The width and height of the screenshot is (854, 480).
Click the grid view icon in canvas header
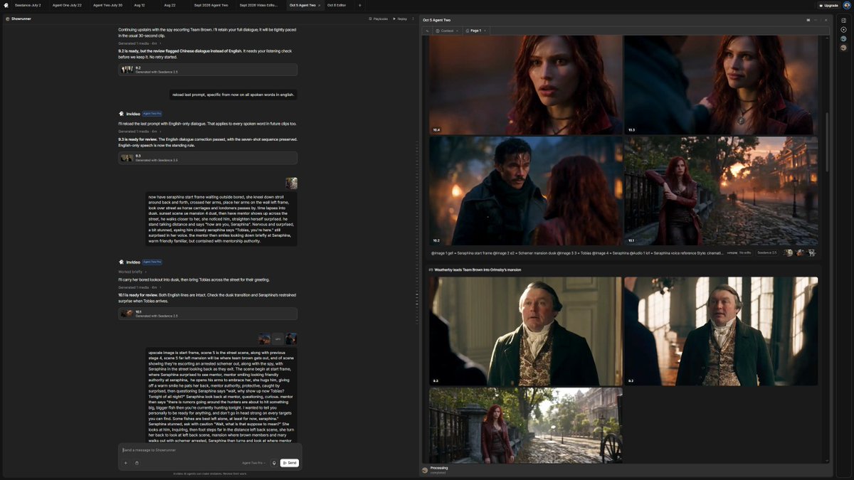point(808,20)
